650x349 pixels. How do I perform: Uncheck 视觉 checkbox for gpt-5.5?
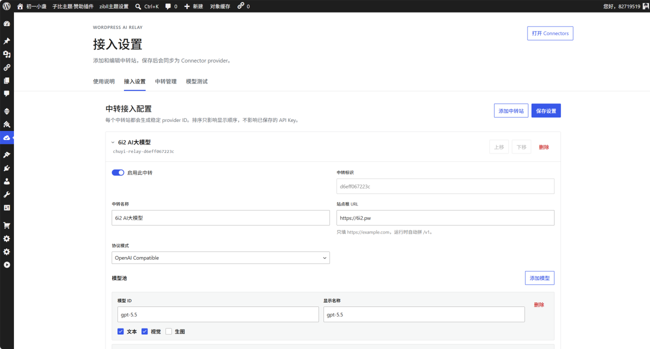pyautogui.click(x=144, y=331)
